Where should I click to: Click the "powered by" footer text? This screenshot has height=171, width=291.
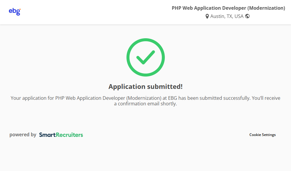point(23,135)
